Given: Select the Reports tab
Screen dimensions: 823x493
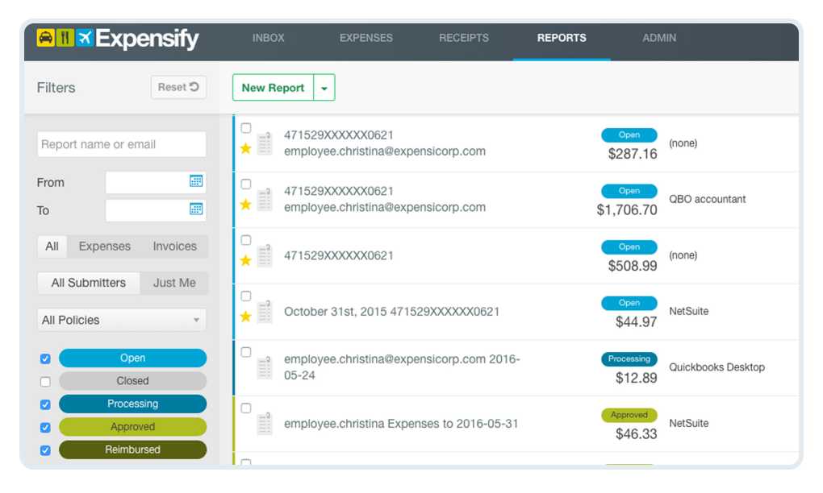Looking at the screenshot, I should click(x=562, y=38).
